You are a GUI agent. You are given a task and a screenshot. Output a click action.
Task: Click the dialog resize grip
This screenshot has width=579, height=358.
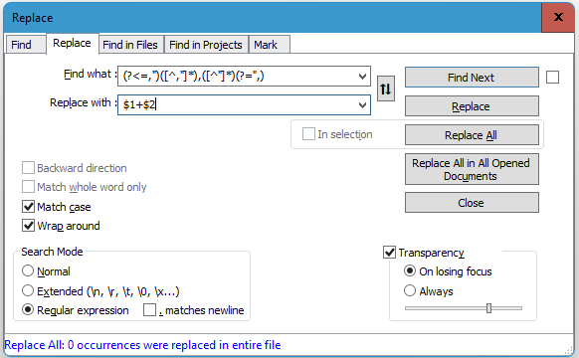tap(569, 350)
